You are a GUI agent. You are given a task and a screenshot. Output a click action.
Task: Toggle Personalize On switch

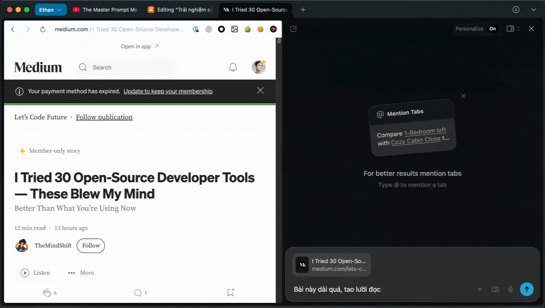(492, 29)
